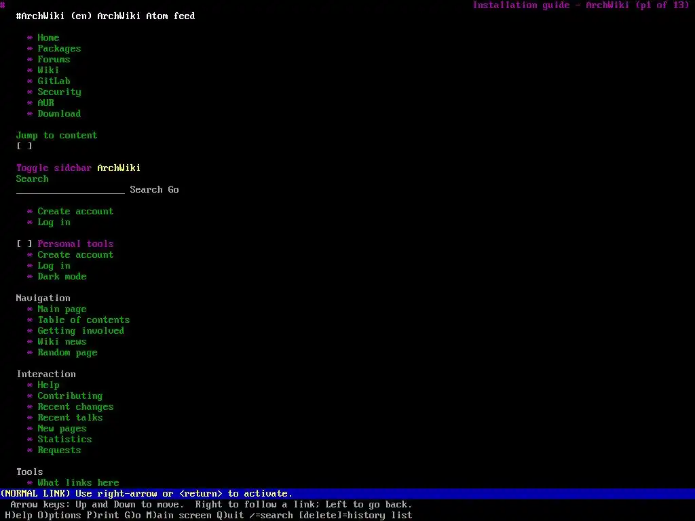Click P)rint in the bottom command line
The height and width of the screenshot is (521, 695).
pos(102,516)
